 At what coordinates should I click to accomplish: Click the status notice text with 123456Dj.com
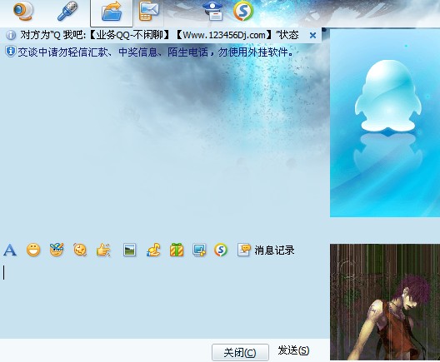tap(159, 35)
